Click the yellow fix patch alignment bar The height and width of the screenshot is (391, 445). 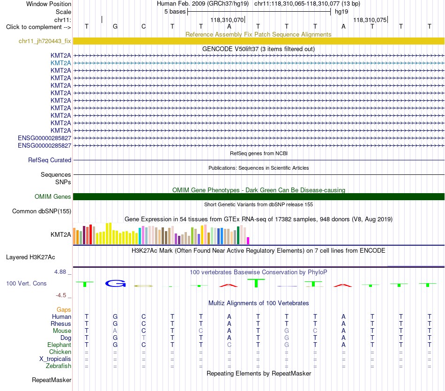coord(259,41)
